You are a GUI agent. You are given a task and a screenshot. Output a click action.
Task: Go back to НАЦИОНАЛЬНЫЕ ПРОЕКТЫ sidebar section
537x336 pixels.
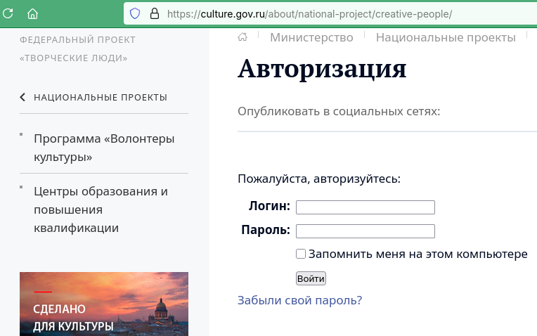[x=101, y=97]
